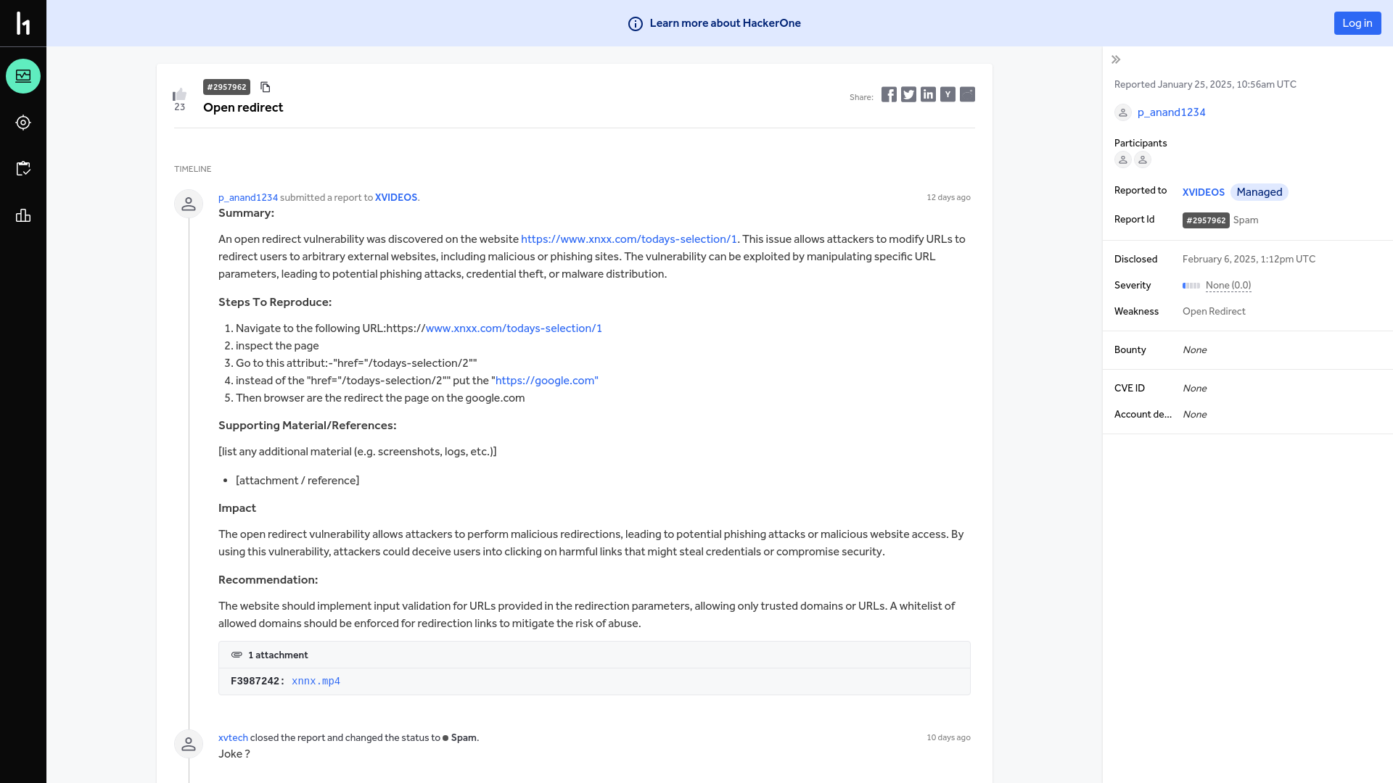The width and height of the screenshot is (1393, 783).
Task: Share the report on Twitter
Action: [x=908, y=94]
